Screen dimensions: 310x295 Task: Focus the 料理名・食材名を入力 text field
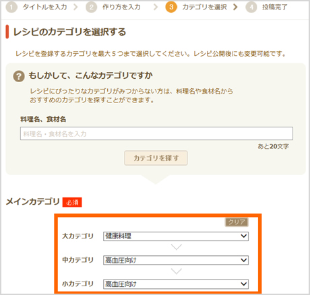pyautogui.click(x=156, y=133)
